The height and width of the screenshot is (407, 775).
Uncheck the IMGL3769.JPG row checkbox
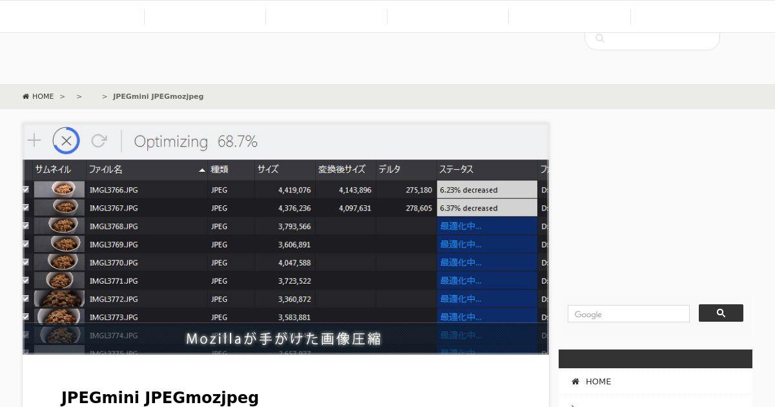tap(26, 244)
